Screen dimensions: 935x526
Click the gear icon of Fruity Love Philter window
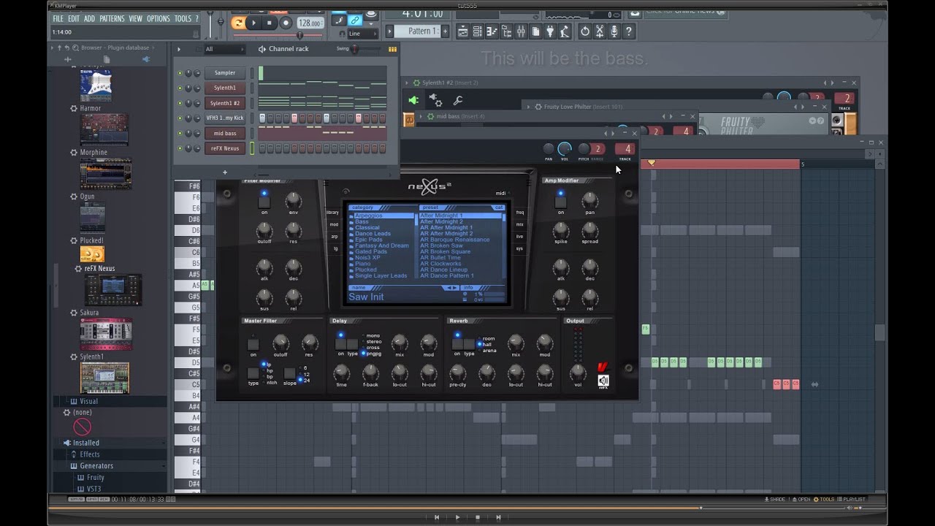[x=538, y=107]
